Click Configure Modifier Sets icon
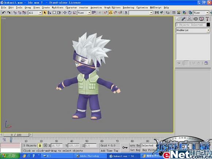 tap(206, 63)
